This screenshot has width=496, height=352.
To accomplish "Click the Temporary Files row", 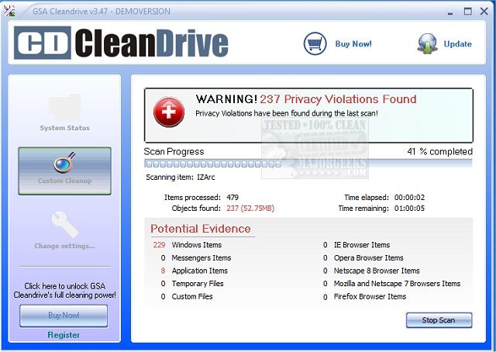I will coord(192,284).
